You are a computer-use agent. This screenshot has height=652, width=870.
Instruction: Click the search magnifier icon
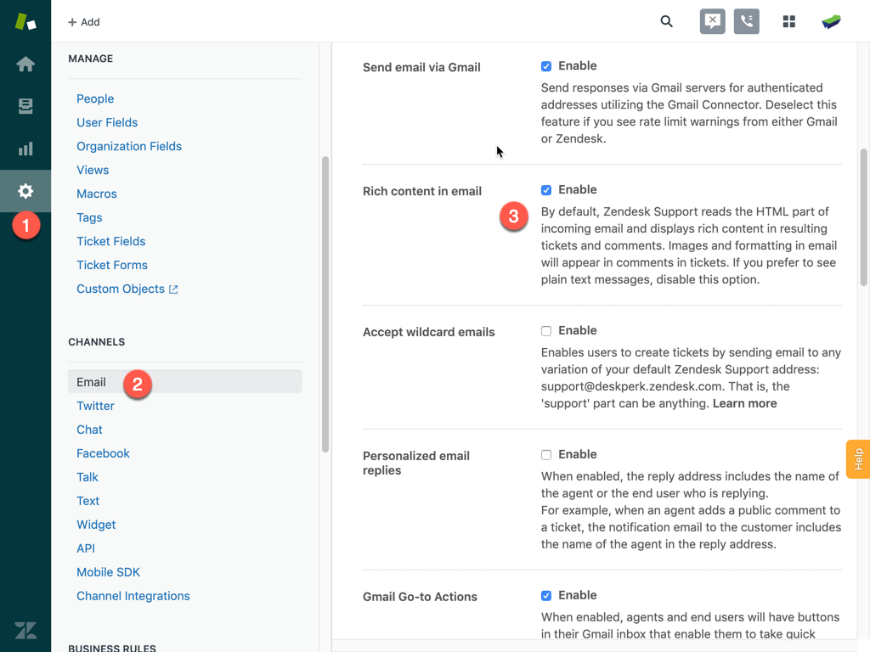[667, 22]
